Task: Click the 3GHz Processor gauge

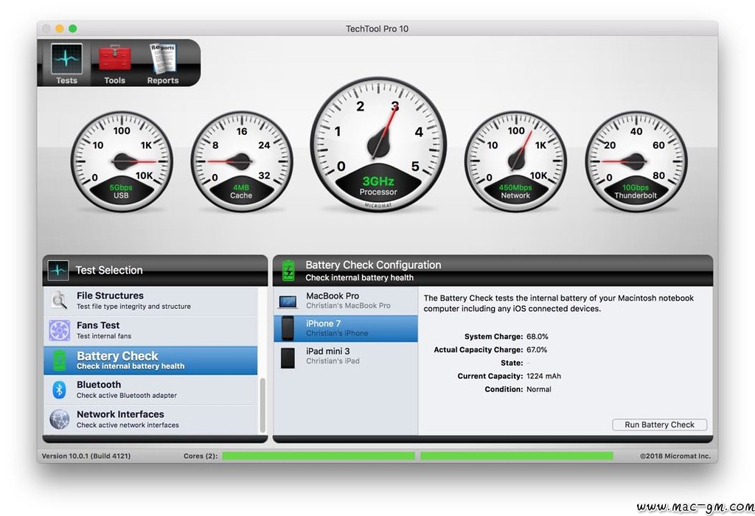Action: point(378,144)
